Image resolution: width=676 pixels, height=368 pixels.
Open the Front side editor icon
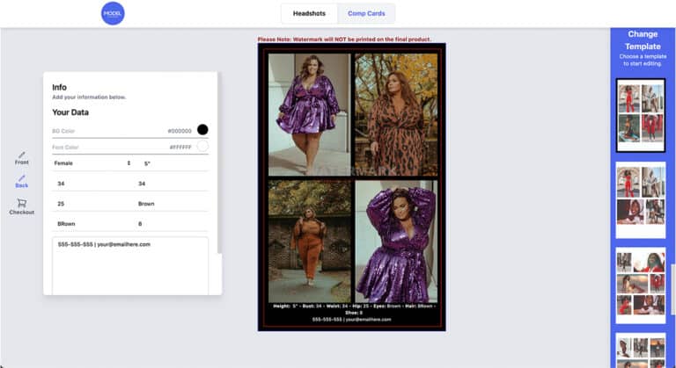pyautogui.click(x=21, y=158)
